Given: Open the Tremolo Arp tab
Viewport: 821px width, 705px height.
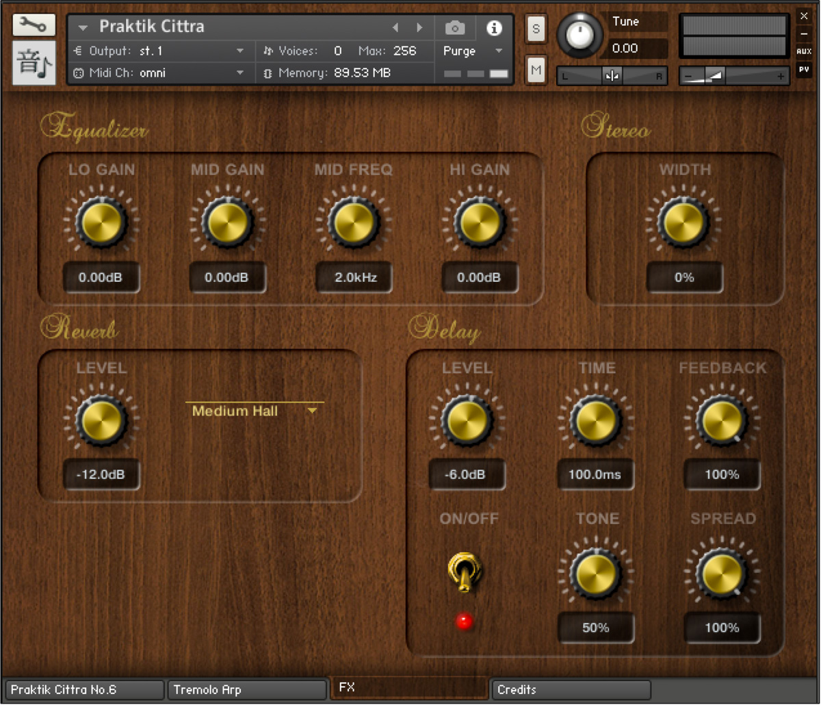Looking at the screenshot, I should (246, 689).
